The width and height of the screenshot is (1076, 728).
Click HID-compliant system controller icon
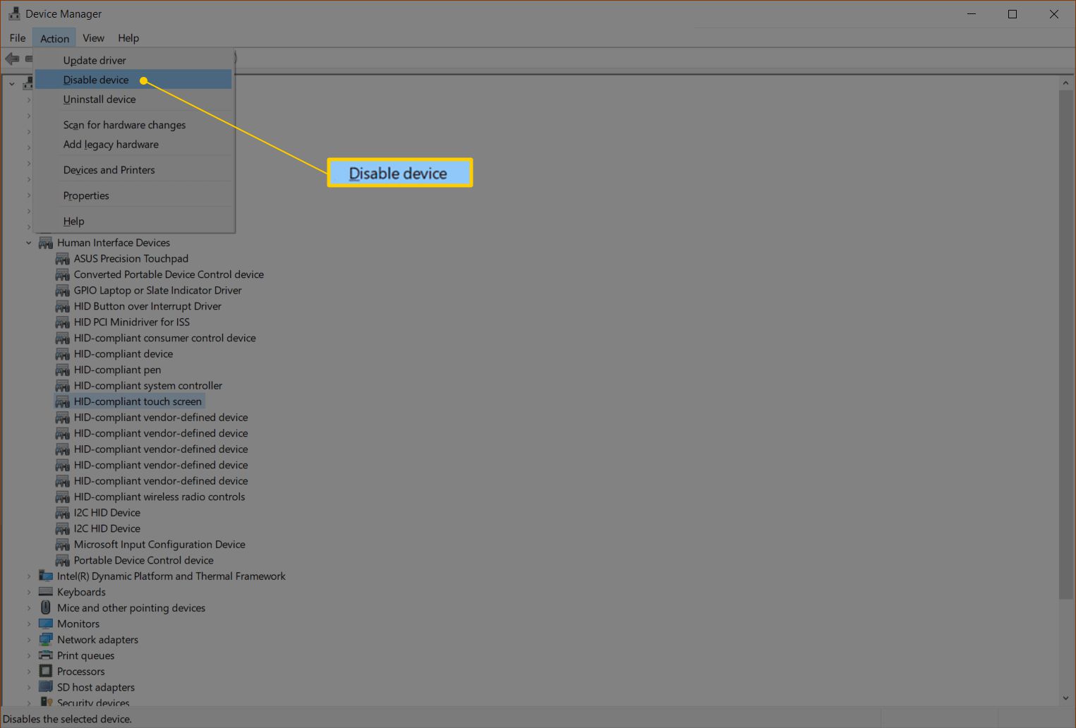tap(63, 386)
